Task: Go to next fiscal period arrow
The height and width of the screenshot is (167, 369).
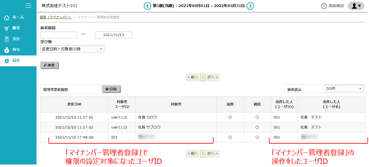Action: tap(250, 6)
